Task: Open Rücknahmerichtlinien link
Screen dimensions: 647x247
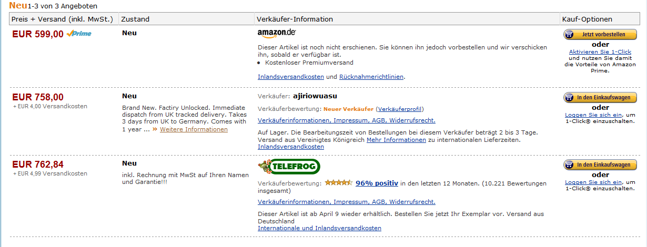Action: point(372,77)
